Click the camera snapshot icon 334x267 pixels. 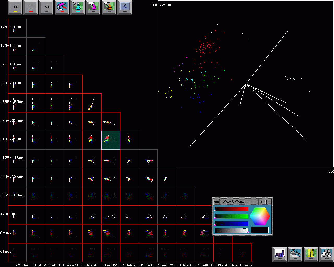tap(326, 254)
